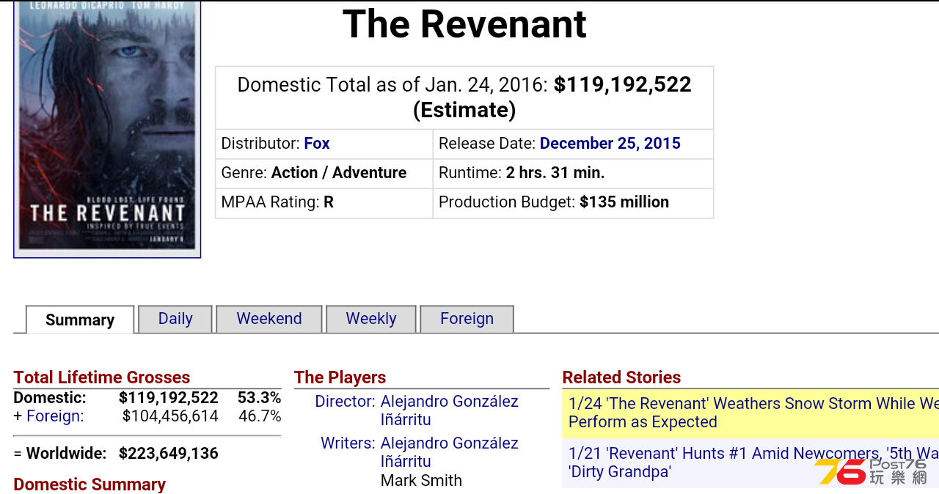Open the Weekend tab
This screenshot has width=939, height=494.
pos(269,319)
